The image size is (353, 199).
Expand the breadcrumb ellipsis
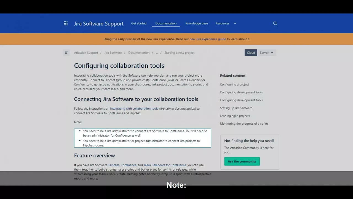click(x=157, y=53)
